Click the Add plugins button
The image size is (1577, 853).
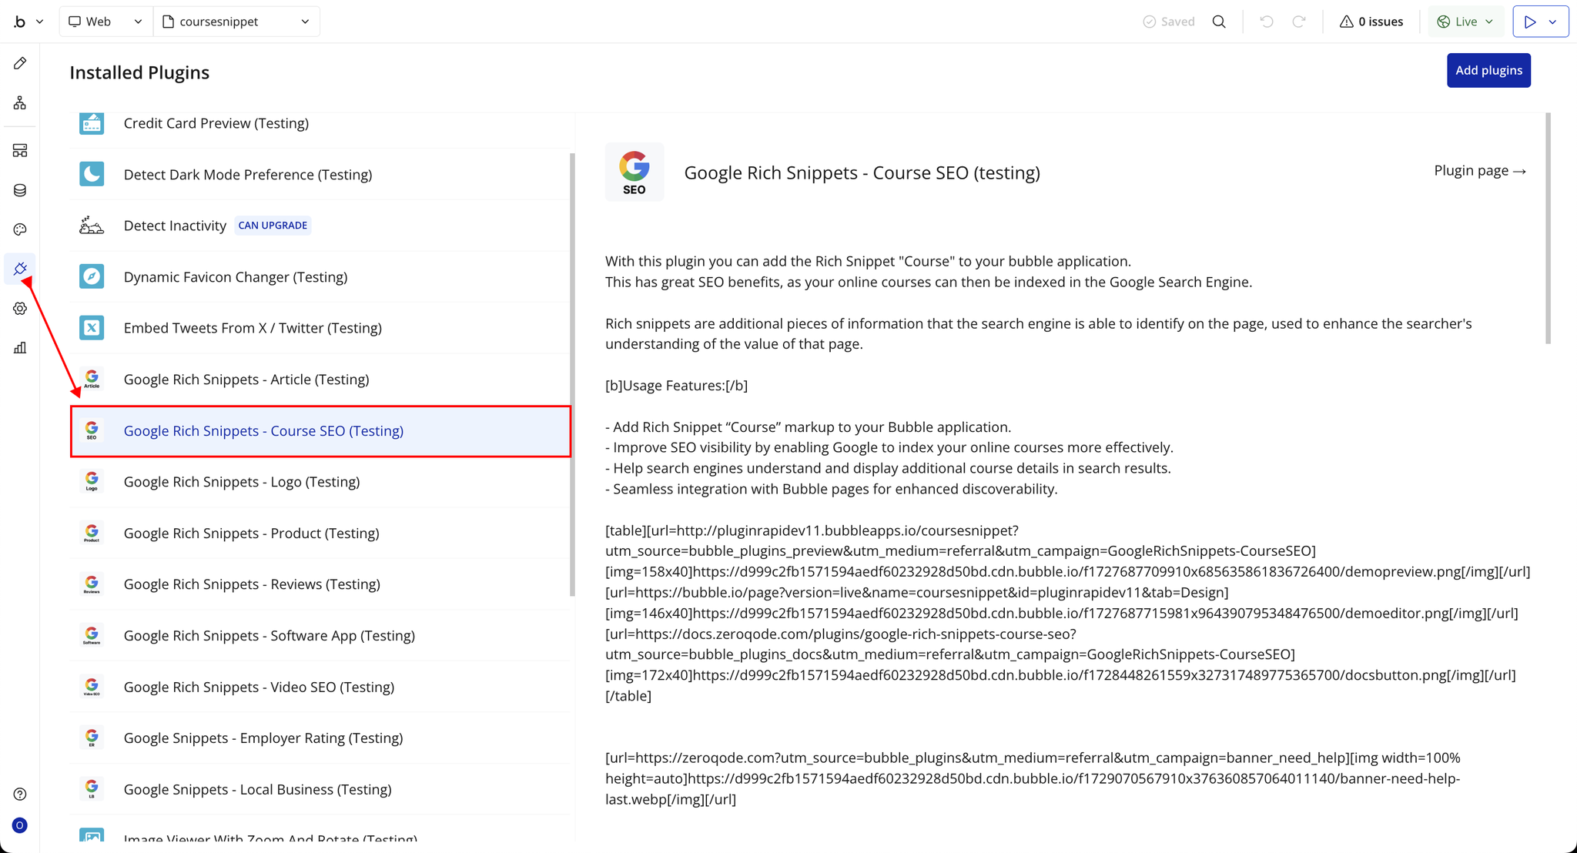pos(1488,70)
